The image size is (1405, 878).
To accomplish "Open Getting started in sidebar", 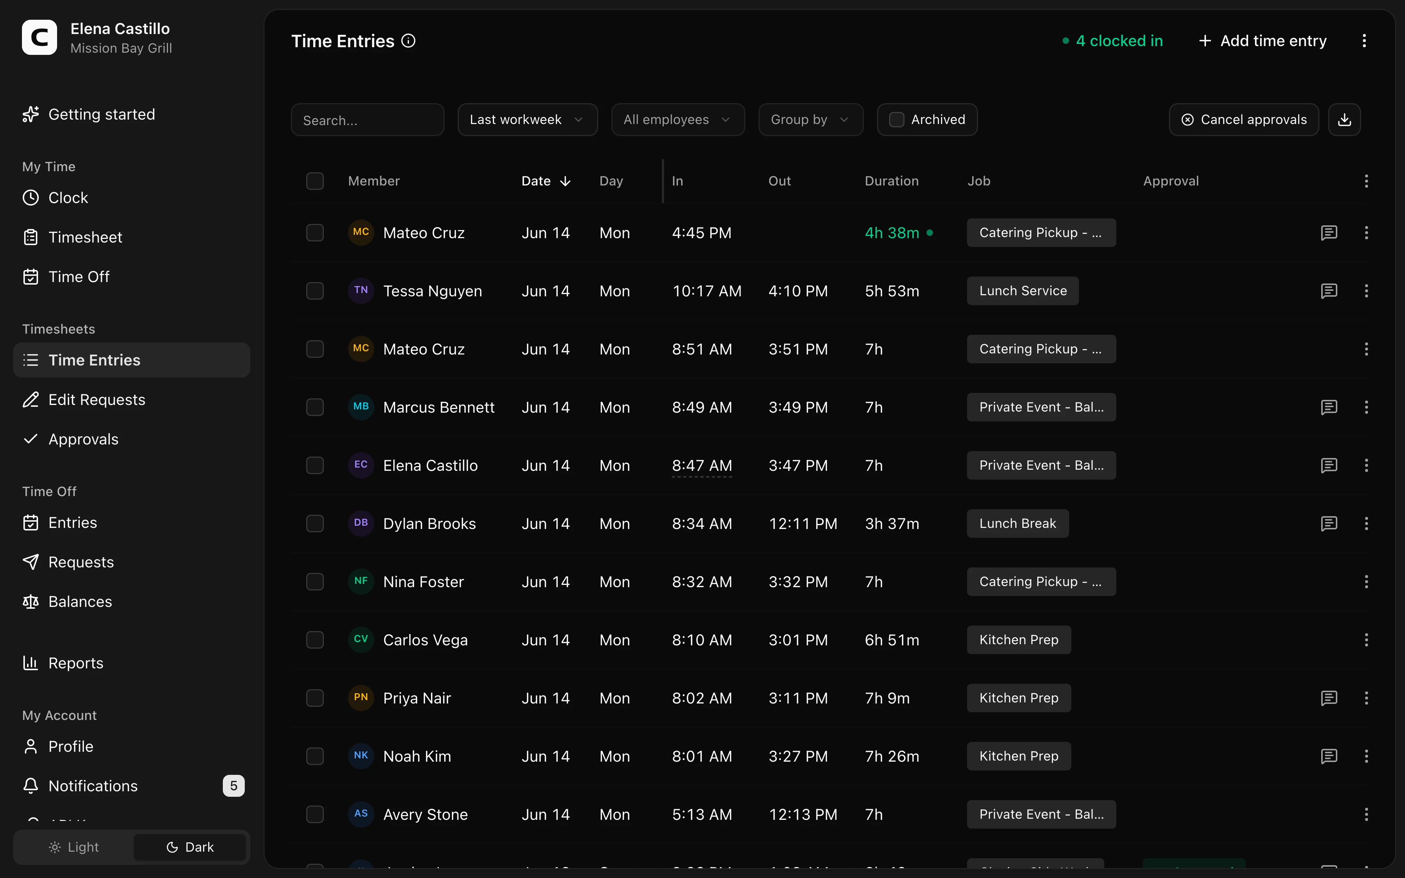I will pos(131,115).
